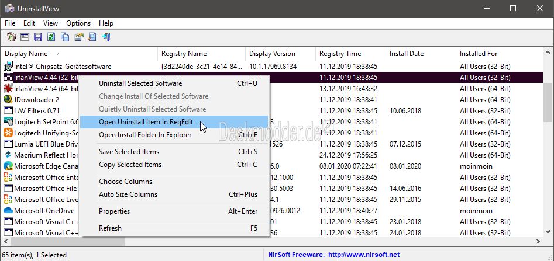Click the Intel Chipsatz-Gerätesoftware row icon
The image size is (554, 261).
pos(8,67)
